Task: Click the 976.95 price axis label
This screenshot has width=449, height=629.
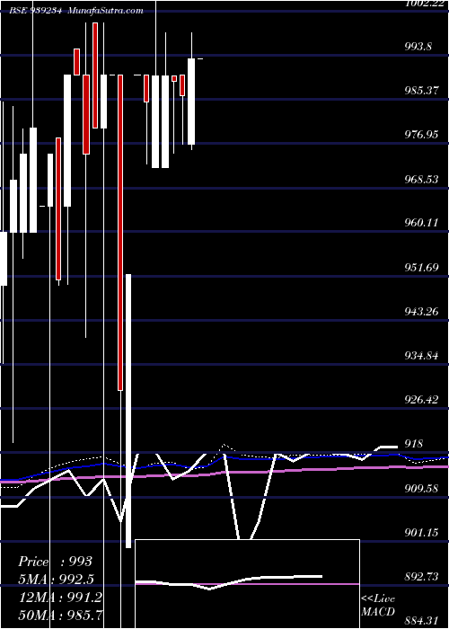Action: (x=421, y=135)
